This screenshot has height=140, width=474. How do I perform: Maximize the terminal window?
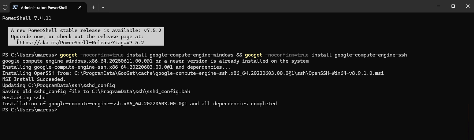pyautogui.click(x=453, y=6)
